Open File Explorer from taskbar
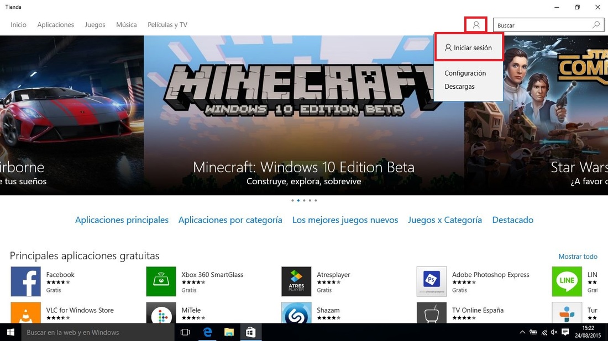Screen dimensions: 608x341 [229, 333]
